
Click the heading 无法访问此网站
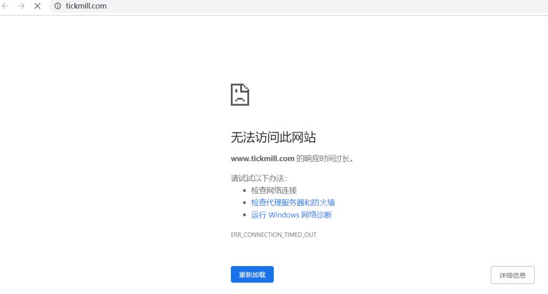click(x=274, y=137)
